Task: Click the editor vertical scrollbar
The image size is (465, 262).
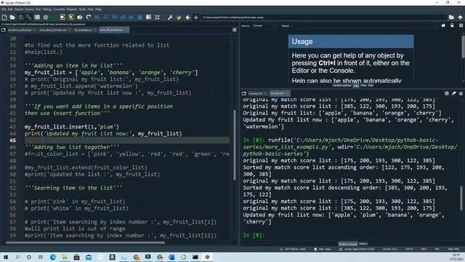Action: (234, 145)
